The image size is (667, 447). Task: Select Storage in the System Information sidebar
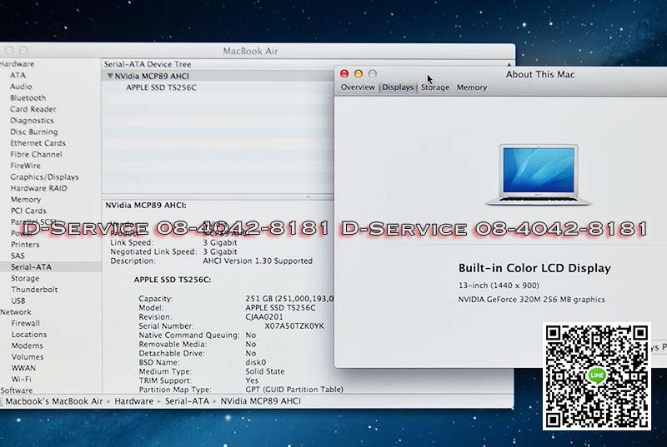25,279
